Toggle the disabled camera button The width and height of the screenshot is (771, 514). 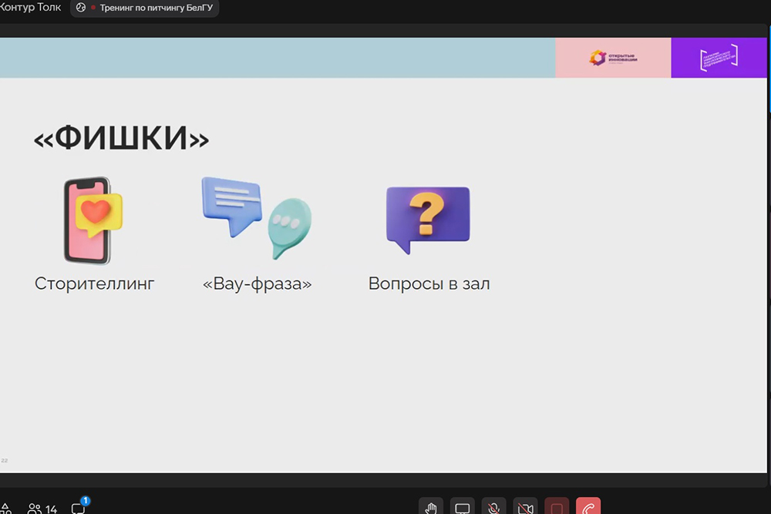tap(525, 508)
